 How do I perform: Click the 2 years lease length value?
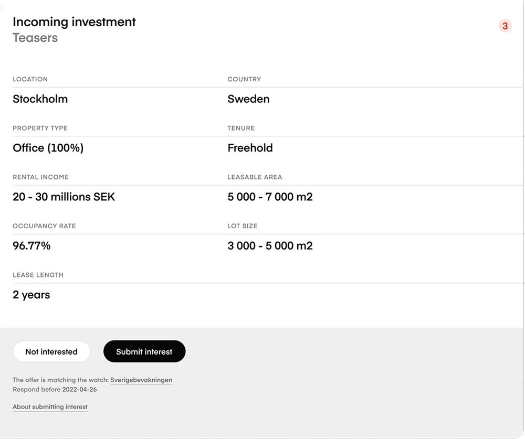(31, 295)
